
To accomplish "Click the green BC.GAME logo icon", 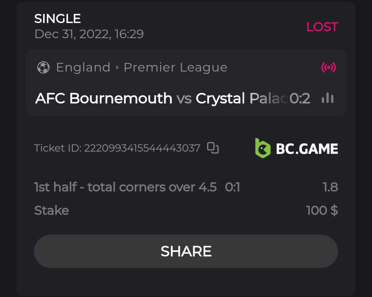I will point(262,148).
